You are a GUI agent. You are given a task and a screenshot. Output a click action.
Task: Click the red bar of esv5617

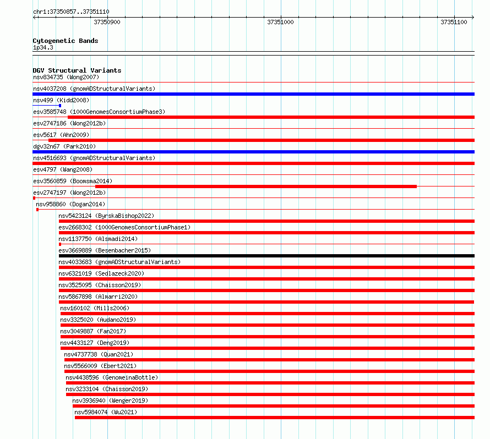pyautogui.click(x=262, y=140)
